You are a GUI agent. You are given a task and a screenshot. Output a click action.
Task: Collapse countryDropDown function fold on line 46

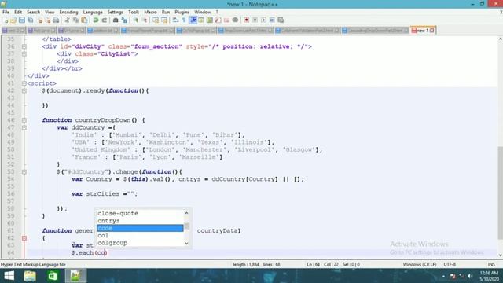point(24,120)
